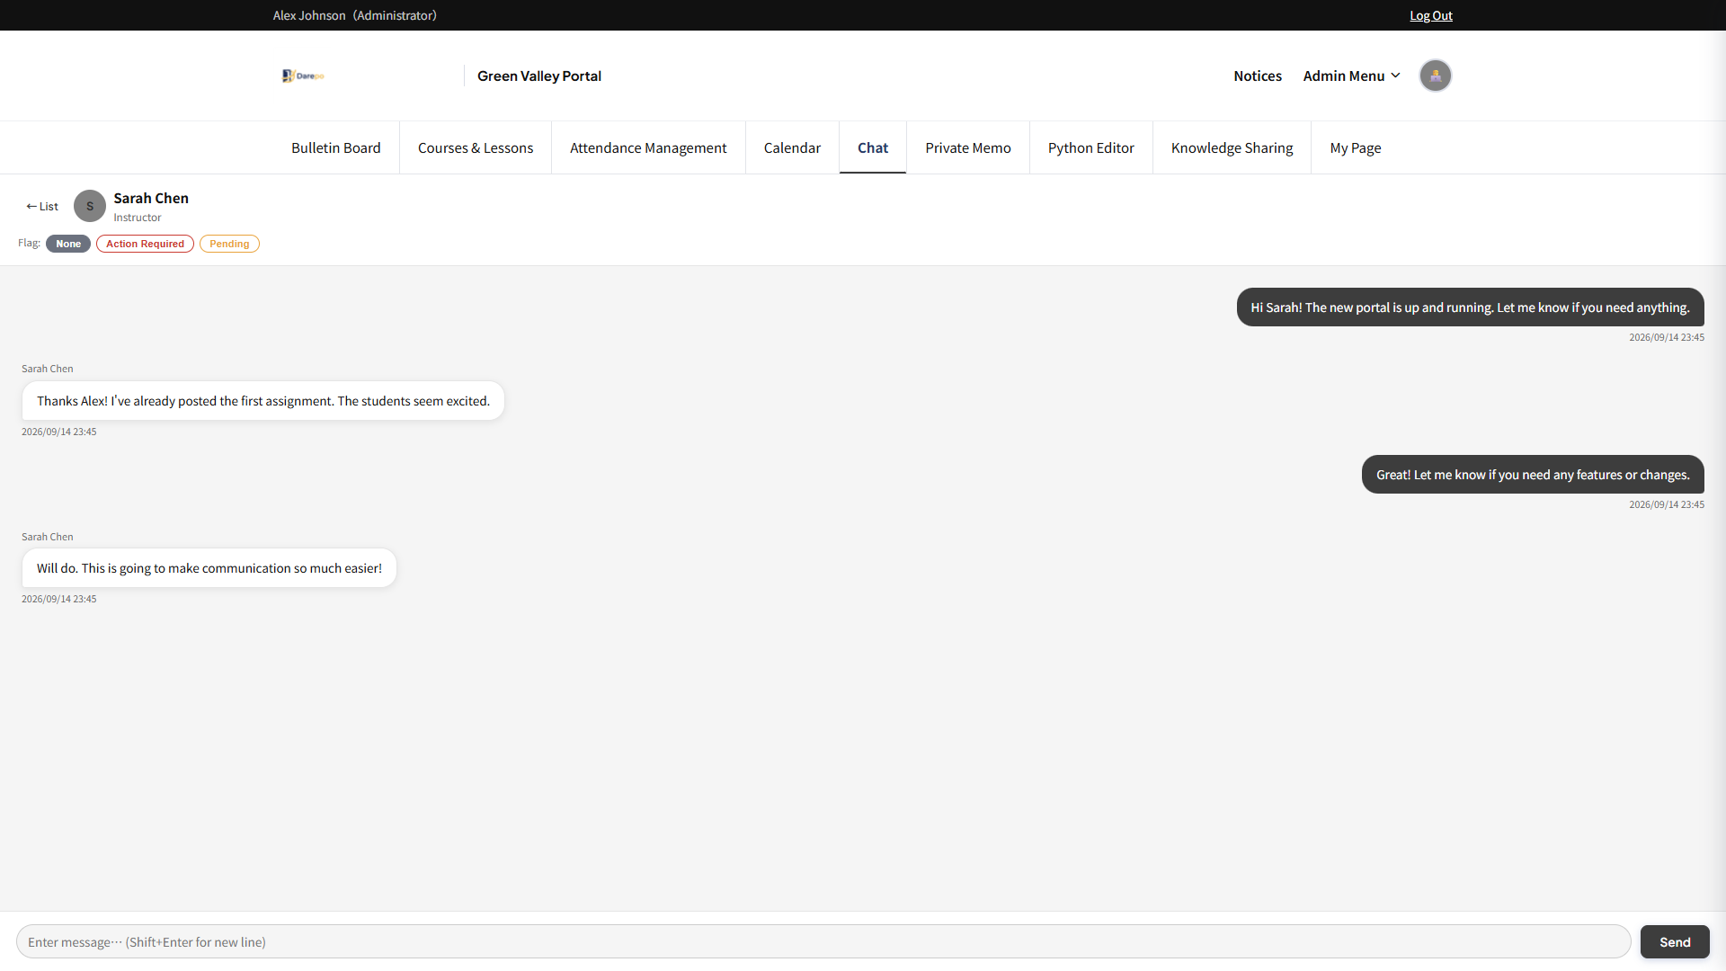Click the Sarah Chen name header
1726x971 pixels.
click(x=151, y=198)
